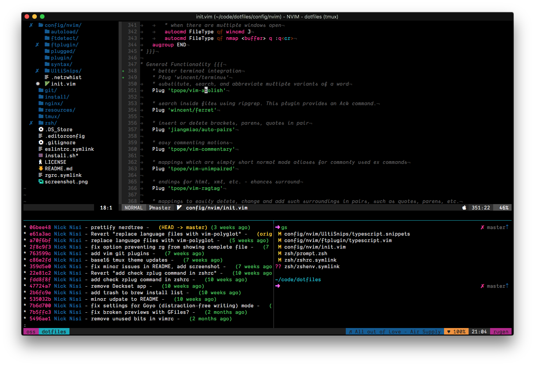
Task: Click the config/nvim/init.vim path in statusline
Action: 217,208
